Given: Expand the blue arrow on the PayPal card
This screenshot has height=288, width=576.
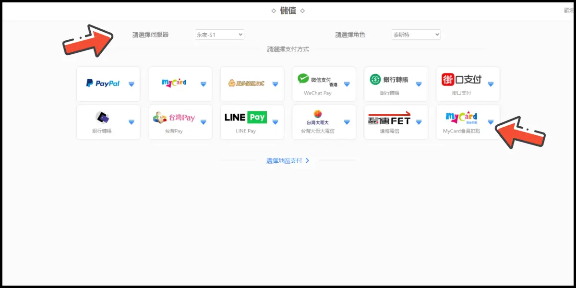Looking at the screenshot, I should point(132,84).
